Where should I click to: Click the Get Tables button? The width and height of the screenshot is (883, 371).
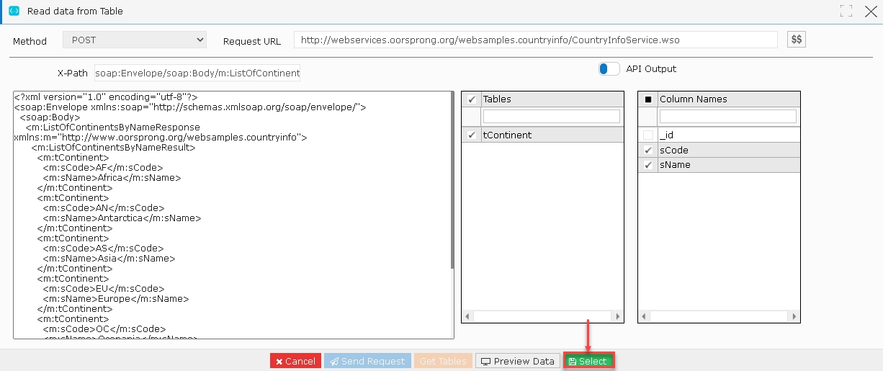tap(443, 361)
